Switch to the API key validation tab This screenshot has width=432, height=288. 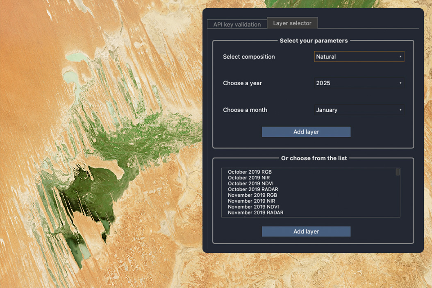click(x=237, y=24)
